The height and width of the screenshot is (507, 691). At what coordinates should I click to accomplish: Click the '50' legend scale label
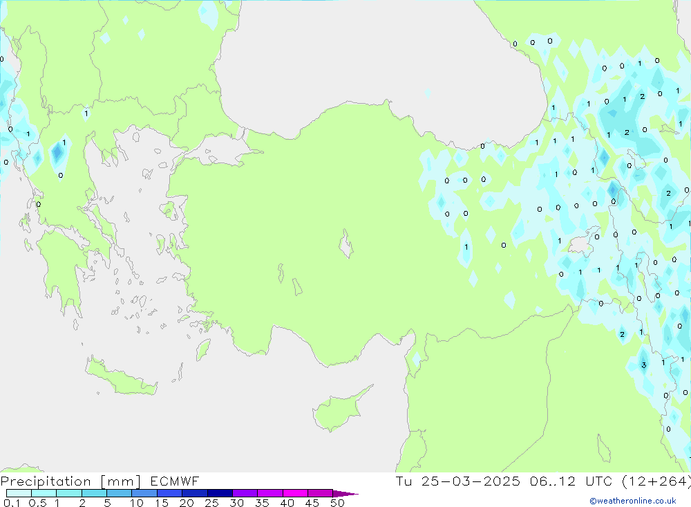[x=337, y=503]
